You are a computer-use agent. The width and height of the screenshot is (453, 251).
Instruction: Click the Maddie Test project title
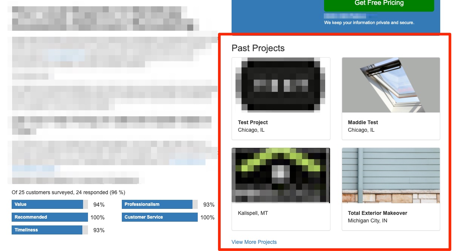363,122
